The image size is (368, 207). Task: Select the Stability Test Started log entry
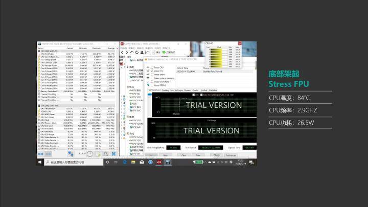(215, 72)
